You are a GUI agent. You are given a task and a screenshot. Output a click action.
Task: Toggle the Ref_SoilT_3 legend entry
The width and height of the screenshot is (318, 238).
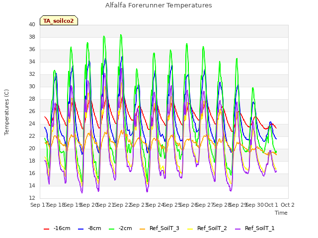(x=159, y=228)
